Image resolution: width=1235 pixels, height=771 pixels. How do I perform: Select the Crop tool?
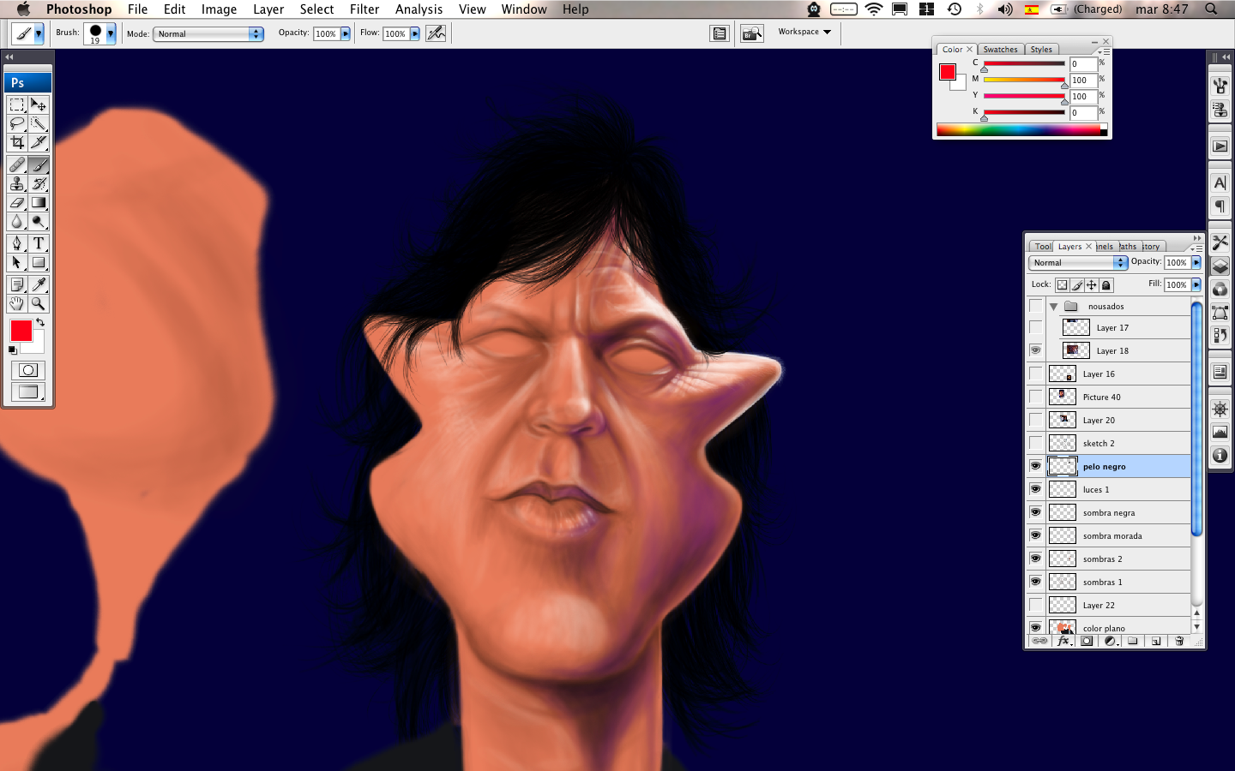[16, 142]
